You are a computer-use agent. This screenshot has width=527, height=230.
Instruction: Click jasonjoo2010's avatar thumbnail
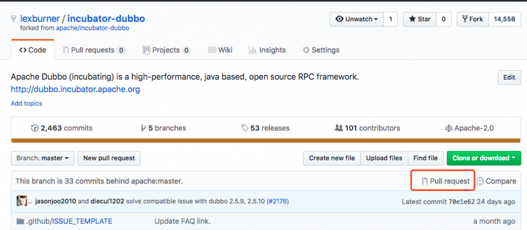(x=22, y=201)
